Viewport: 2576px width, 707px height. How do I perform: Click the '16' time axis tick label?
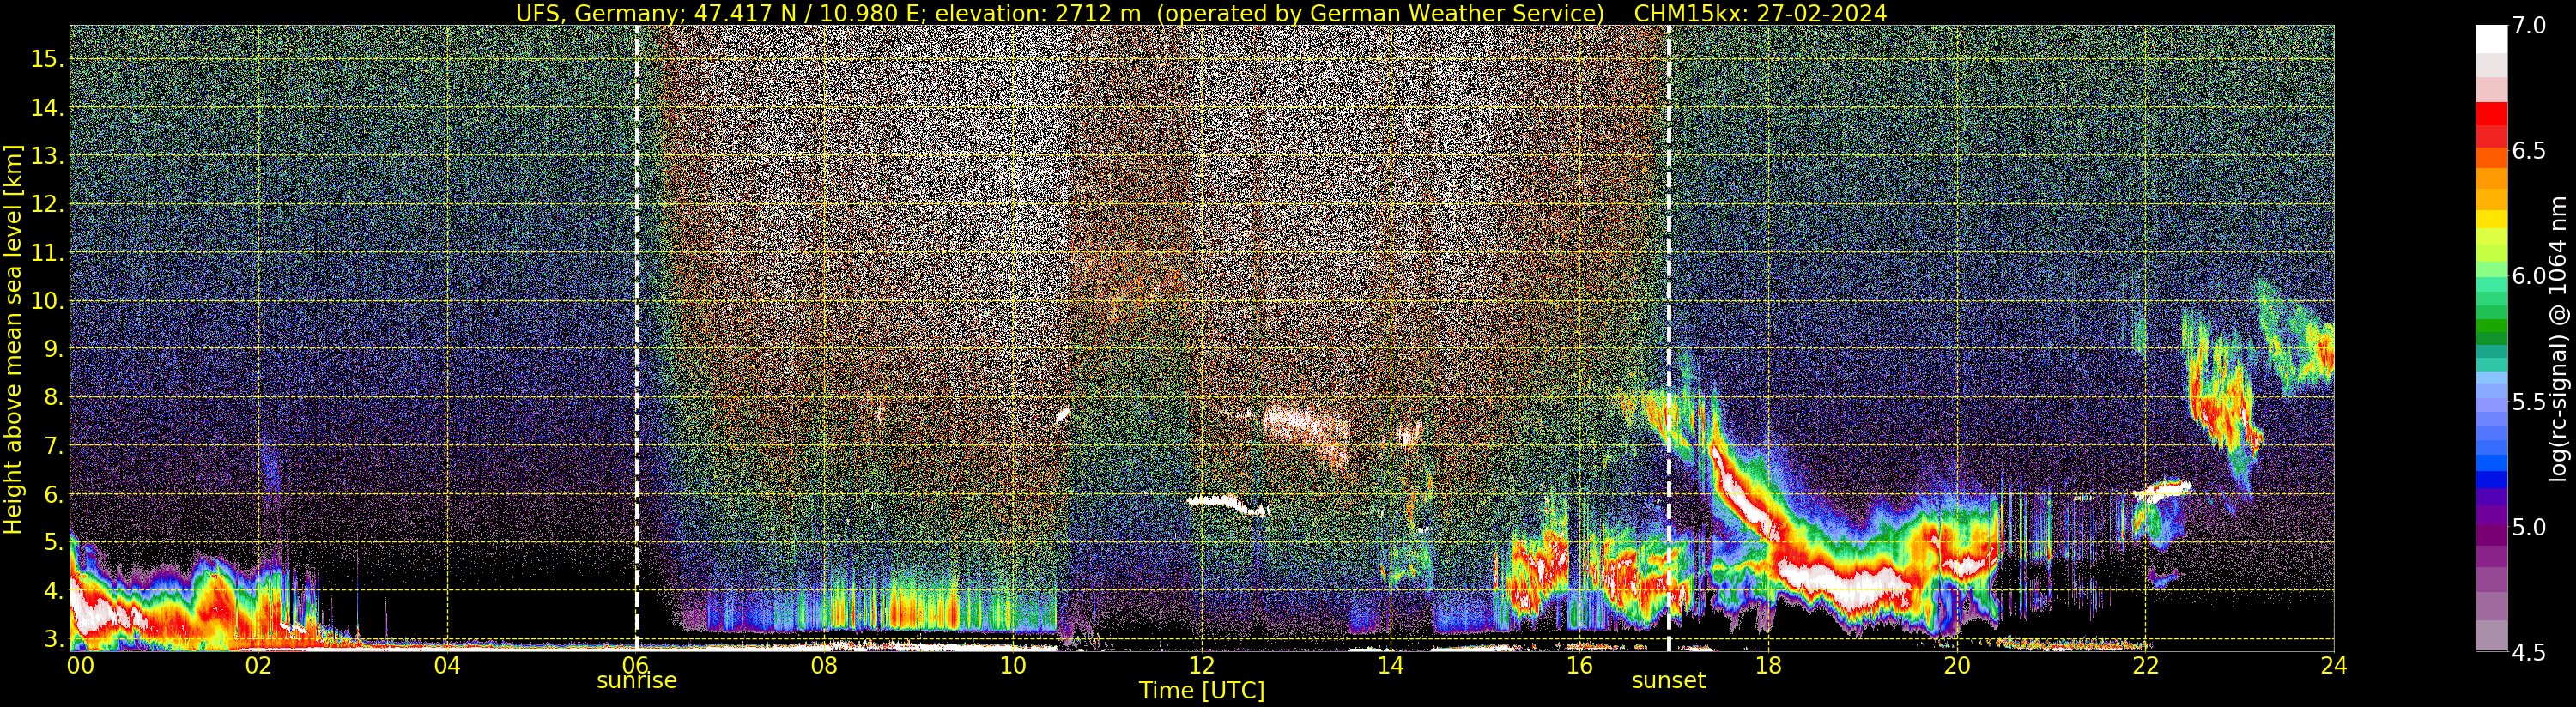(x=1579, y=665)
